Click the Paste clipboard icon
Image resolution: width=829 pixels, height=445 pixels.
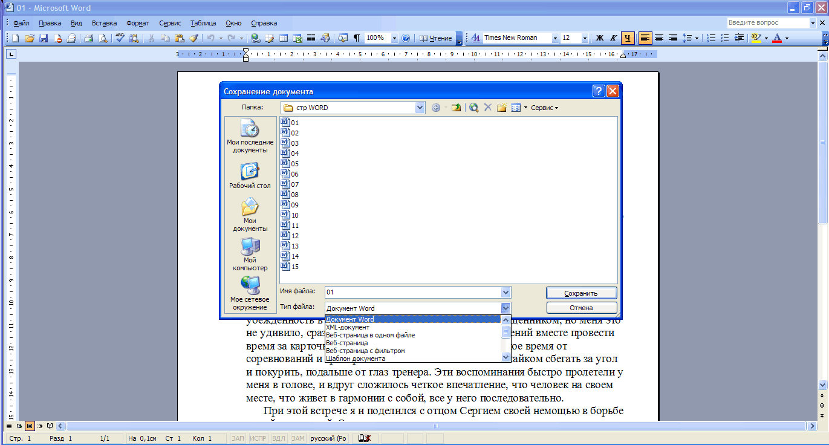click(180, 38)
